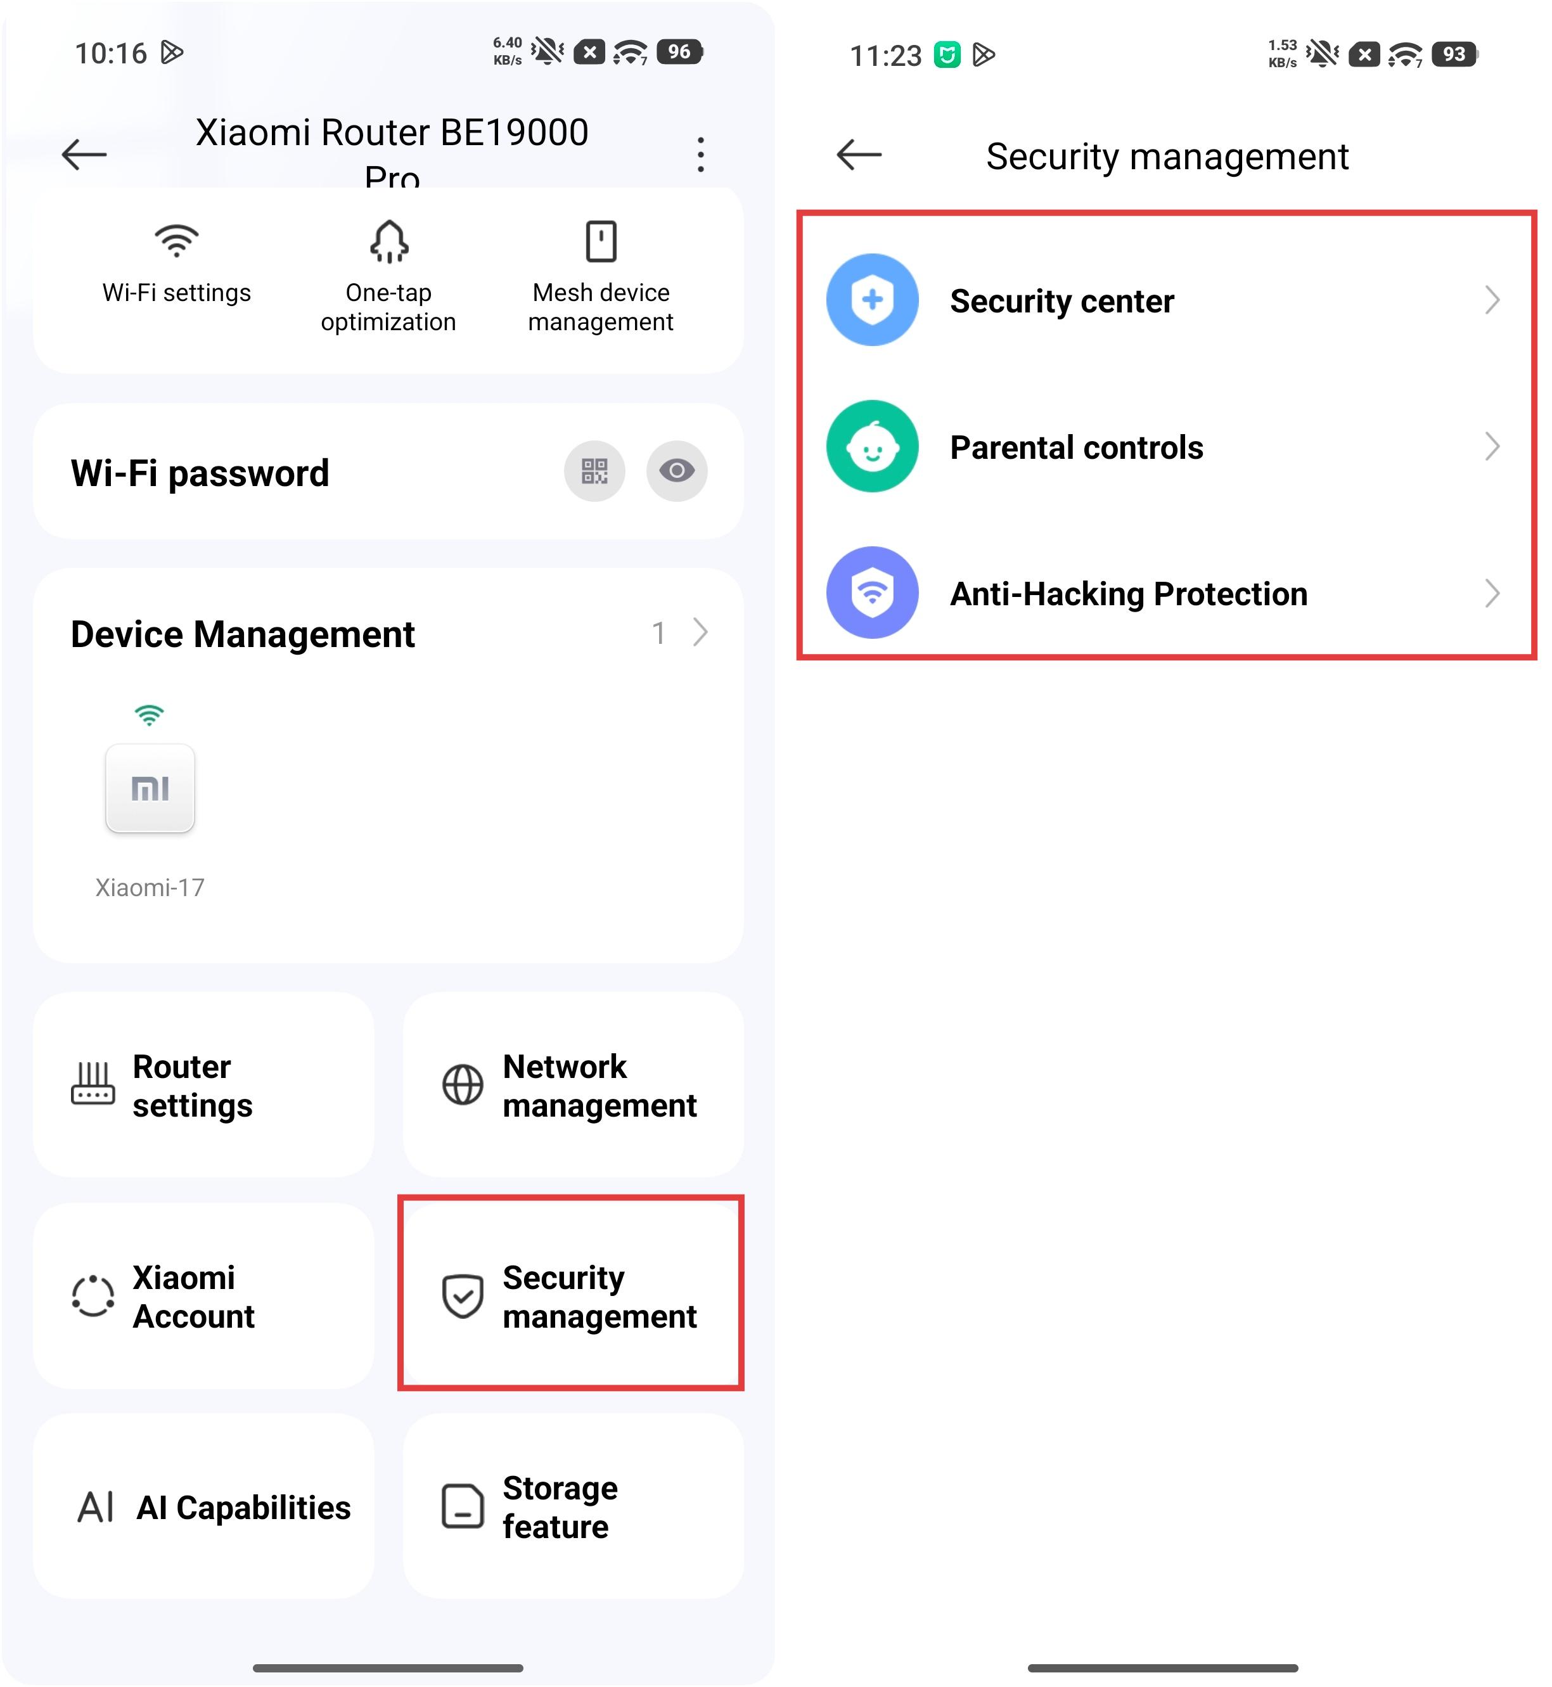
Task: Reveal Wi-Fi password with eye icon
Action: 676,471
